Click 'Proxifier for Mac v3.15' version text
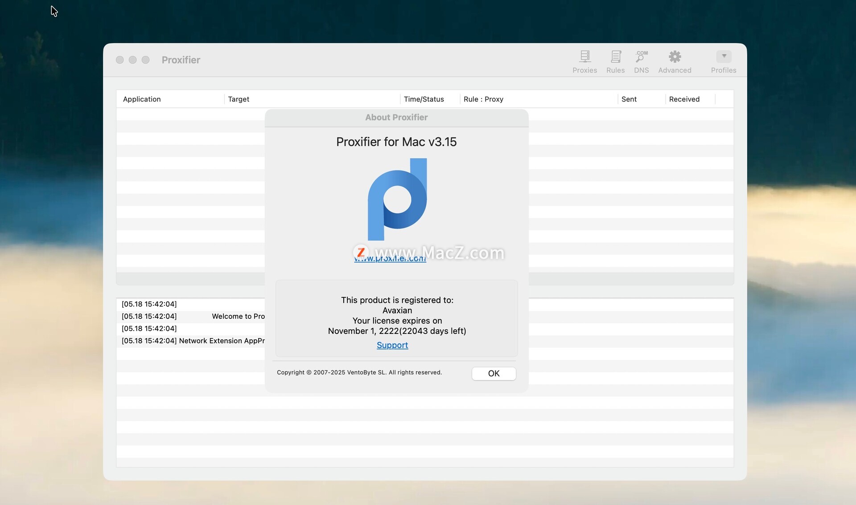The width and height of the screenshot is (856, 505). click(x=396, y=142)
